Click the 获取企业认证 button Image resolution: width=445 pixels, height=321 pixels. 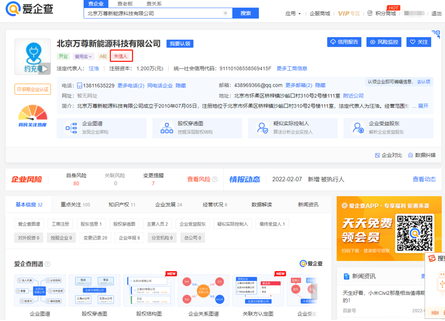(33, 89)
